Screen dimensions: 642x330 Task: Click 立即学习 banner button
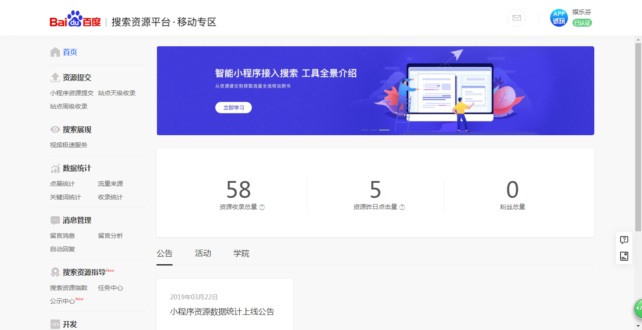234,108
